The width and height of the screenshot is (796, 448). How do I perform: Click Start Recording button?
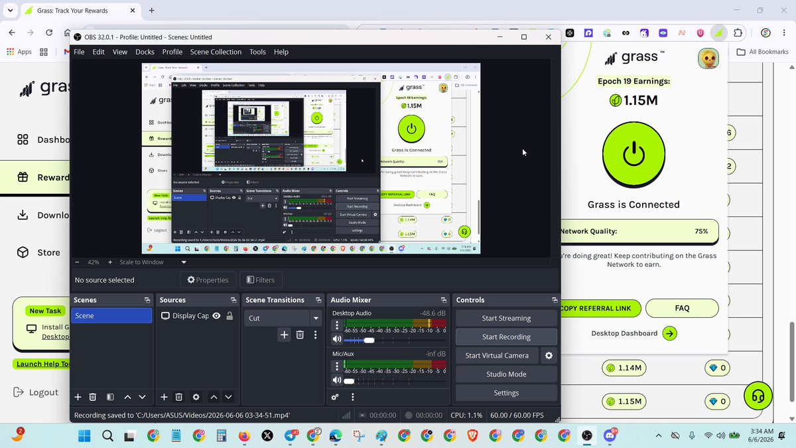click(506, 337)
